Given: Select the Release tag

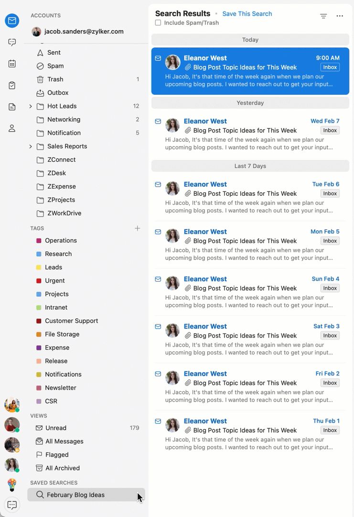Looking at the screenshot, I should pyautogui.click(x=86, y=361).
